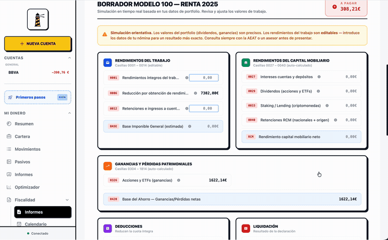The height and width of the screenshot is (240, 388).
Task: Click the 0326 casilla tag
Action: tap(113, 180)
